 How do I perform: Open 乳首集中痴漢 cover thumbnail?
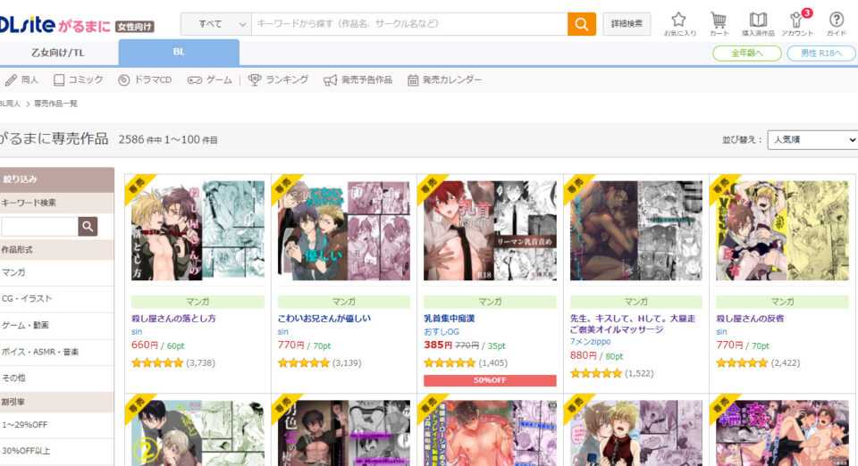[x=490, y=230]
